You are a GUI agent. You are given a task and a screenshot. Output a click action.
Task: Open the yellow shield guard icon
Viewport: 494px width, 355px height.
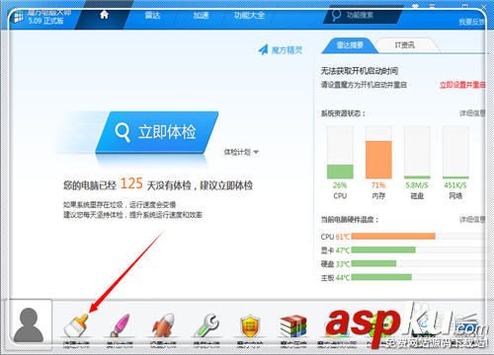click(x=250, y=325)
